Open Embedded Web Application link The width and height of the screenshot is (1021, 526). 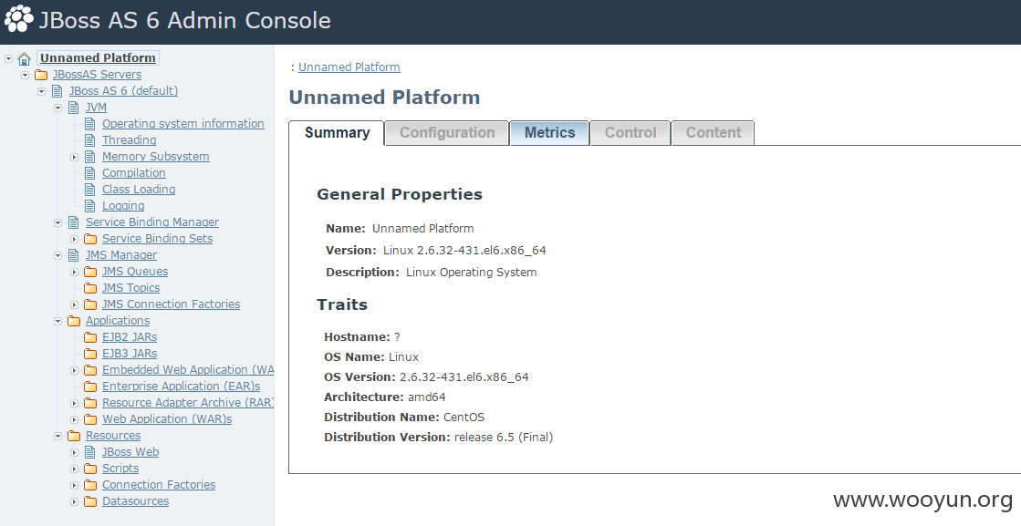tap(188, 369)
